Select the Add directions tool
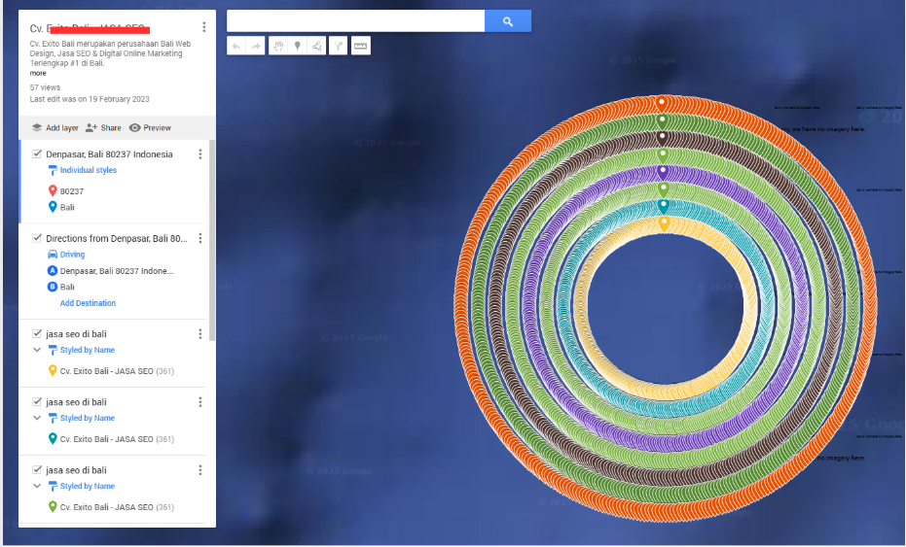906x547 pixels. pos(339,46)
